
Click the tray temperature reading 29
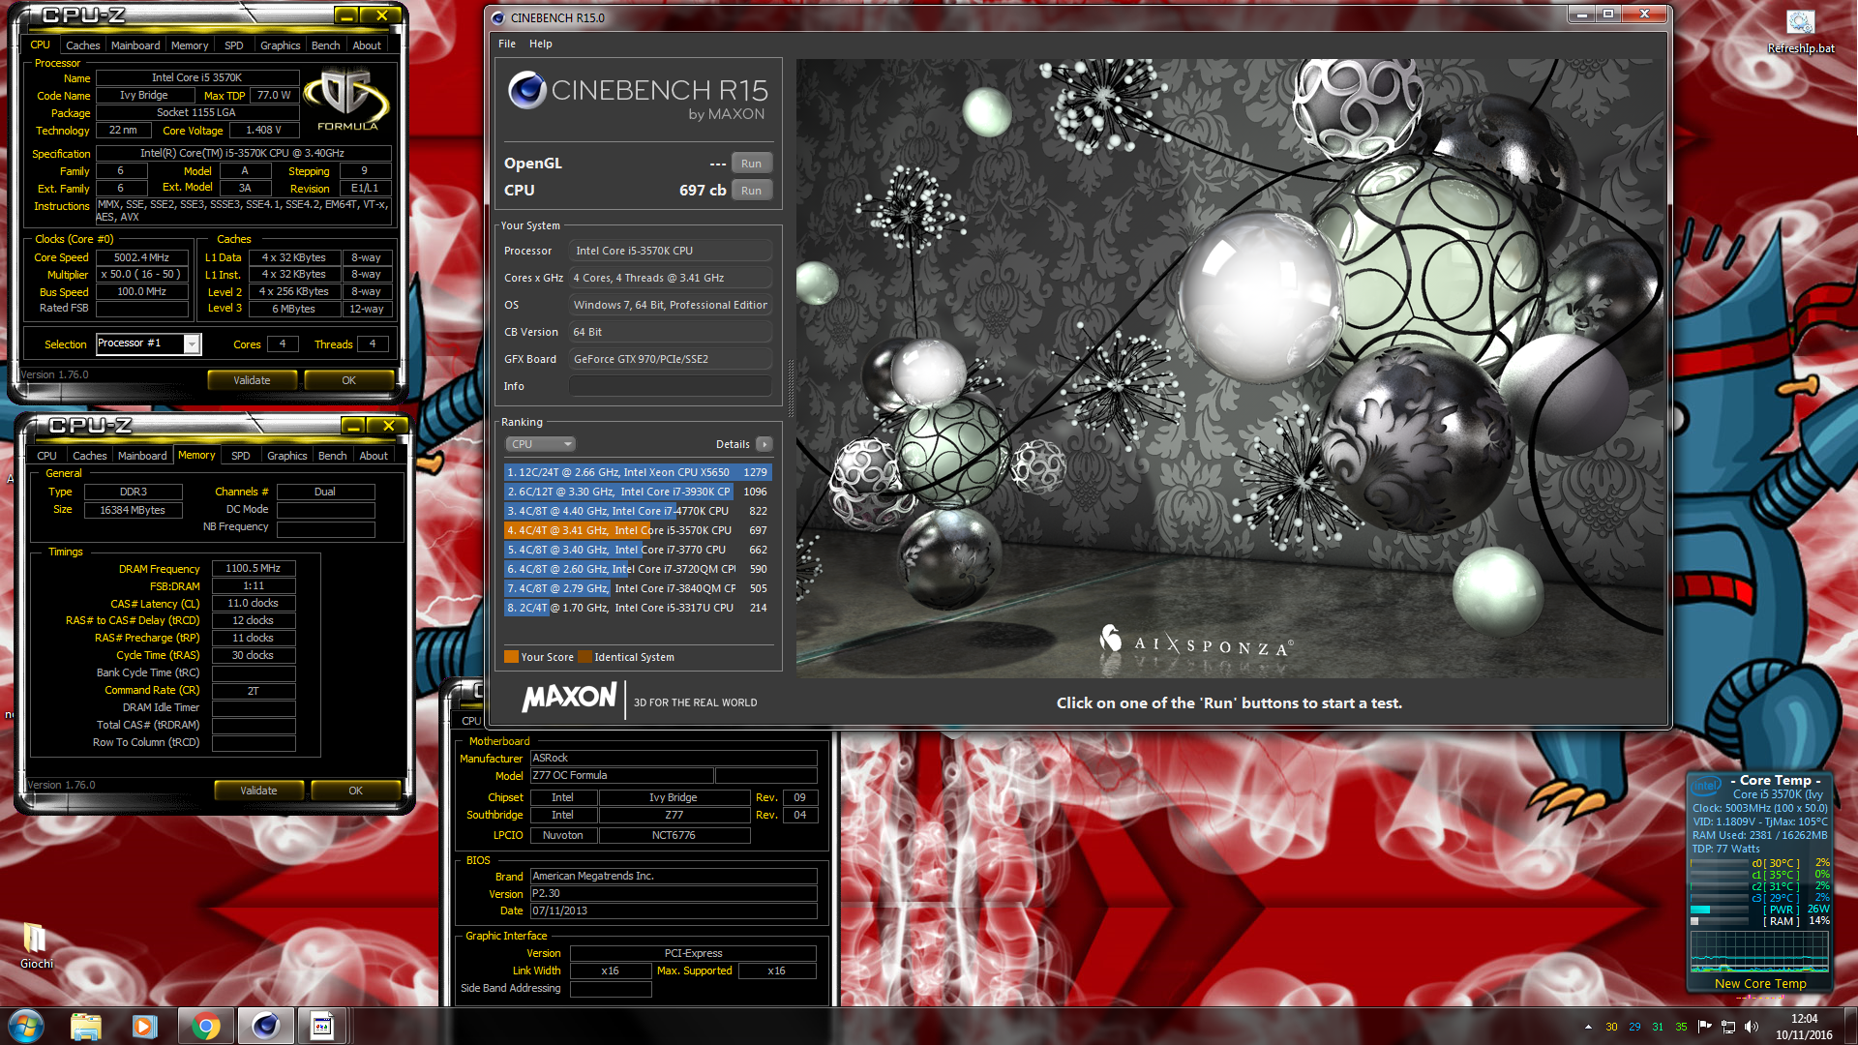(x=1634, y=1027)
